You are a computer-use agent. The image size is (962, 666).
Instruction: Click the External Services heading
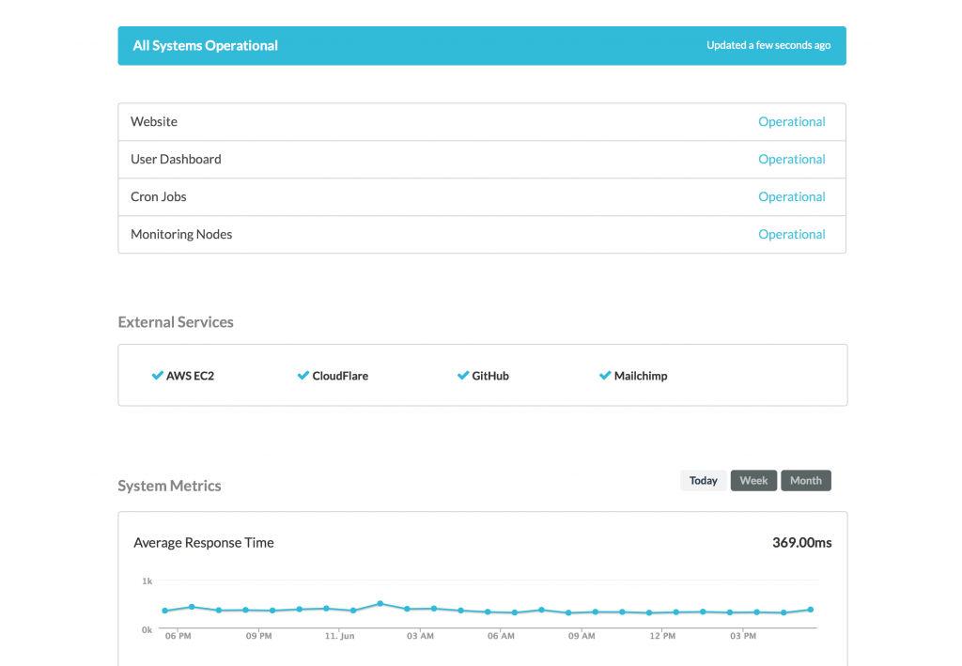(176, 322)
